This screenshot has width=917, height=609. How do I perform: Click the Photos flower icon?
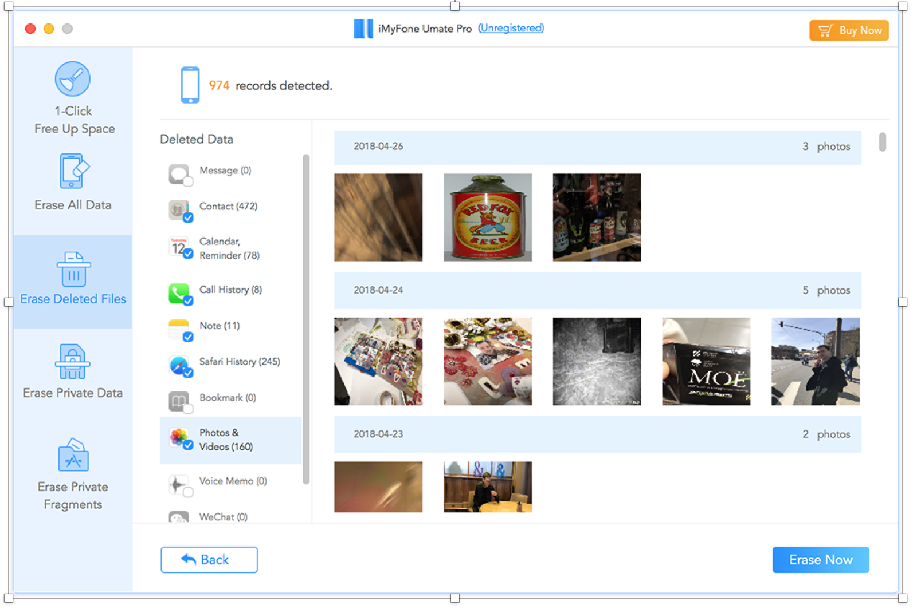click(179, 437)
